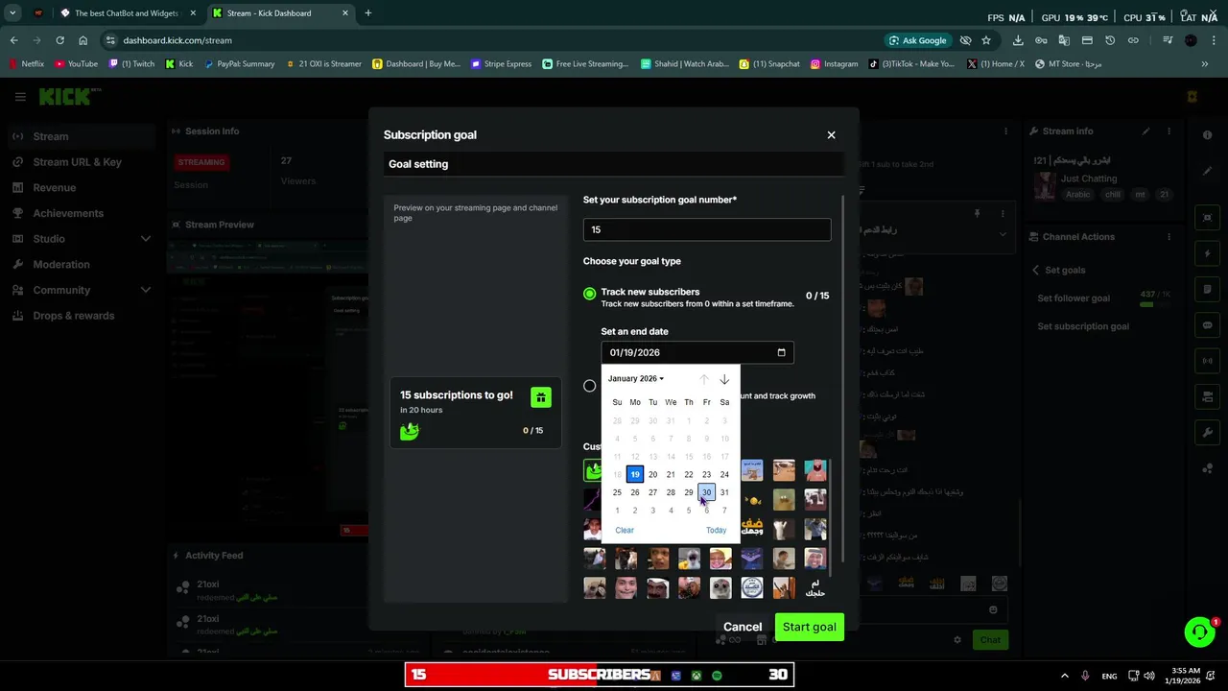
Task: Close the Subscription goal dialog
Action: (x=831, y=135)
